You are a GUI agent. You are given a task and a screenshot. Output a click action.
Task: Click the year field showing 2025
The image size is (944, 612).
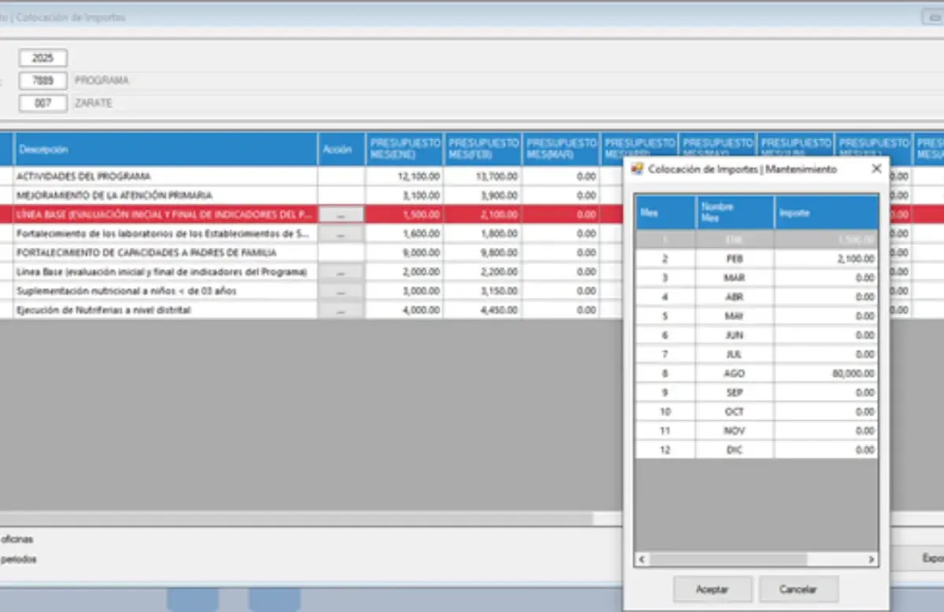(43, 57)
